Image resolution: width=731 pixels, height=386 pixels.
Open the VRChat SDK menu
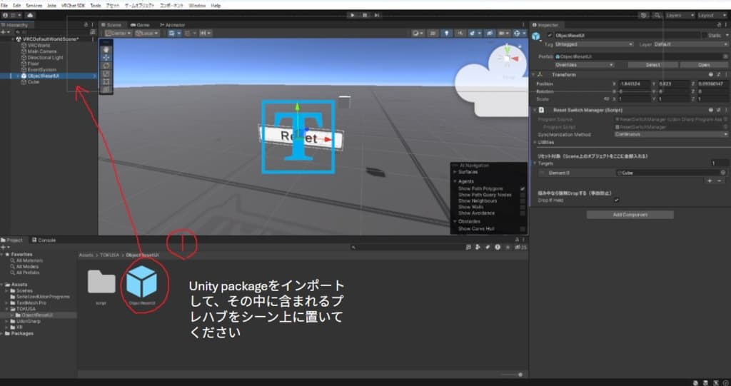coord(74,6)
